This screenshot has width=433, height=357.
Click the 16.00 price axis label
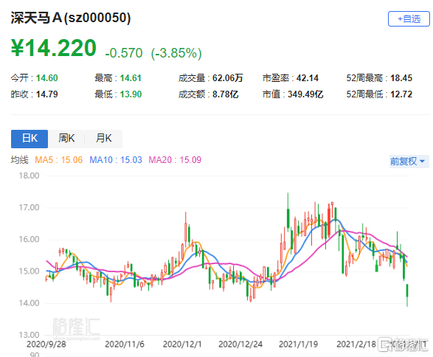coord(29,239)
